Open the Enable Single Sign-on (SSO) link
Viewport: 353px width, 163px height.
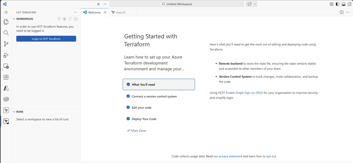244,93
